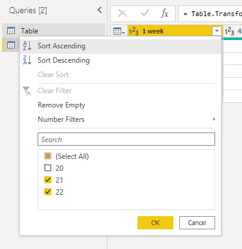Choose Sort Descending
Screen dimensions: 242x249
point(120,60)
